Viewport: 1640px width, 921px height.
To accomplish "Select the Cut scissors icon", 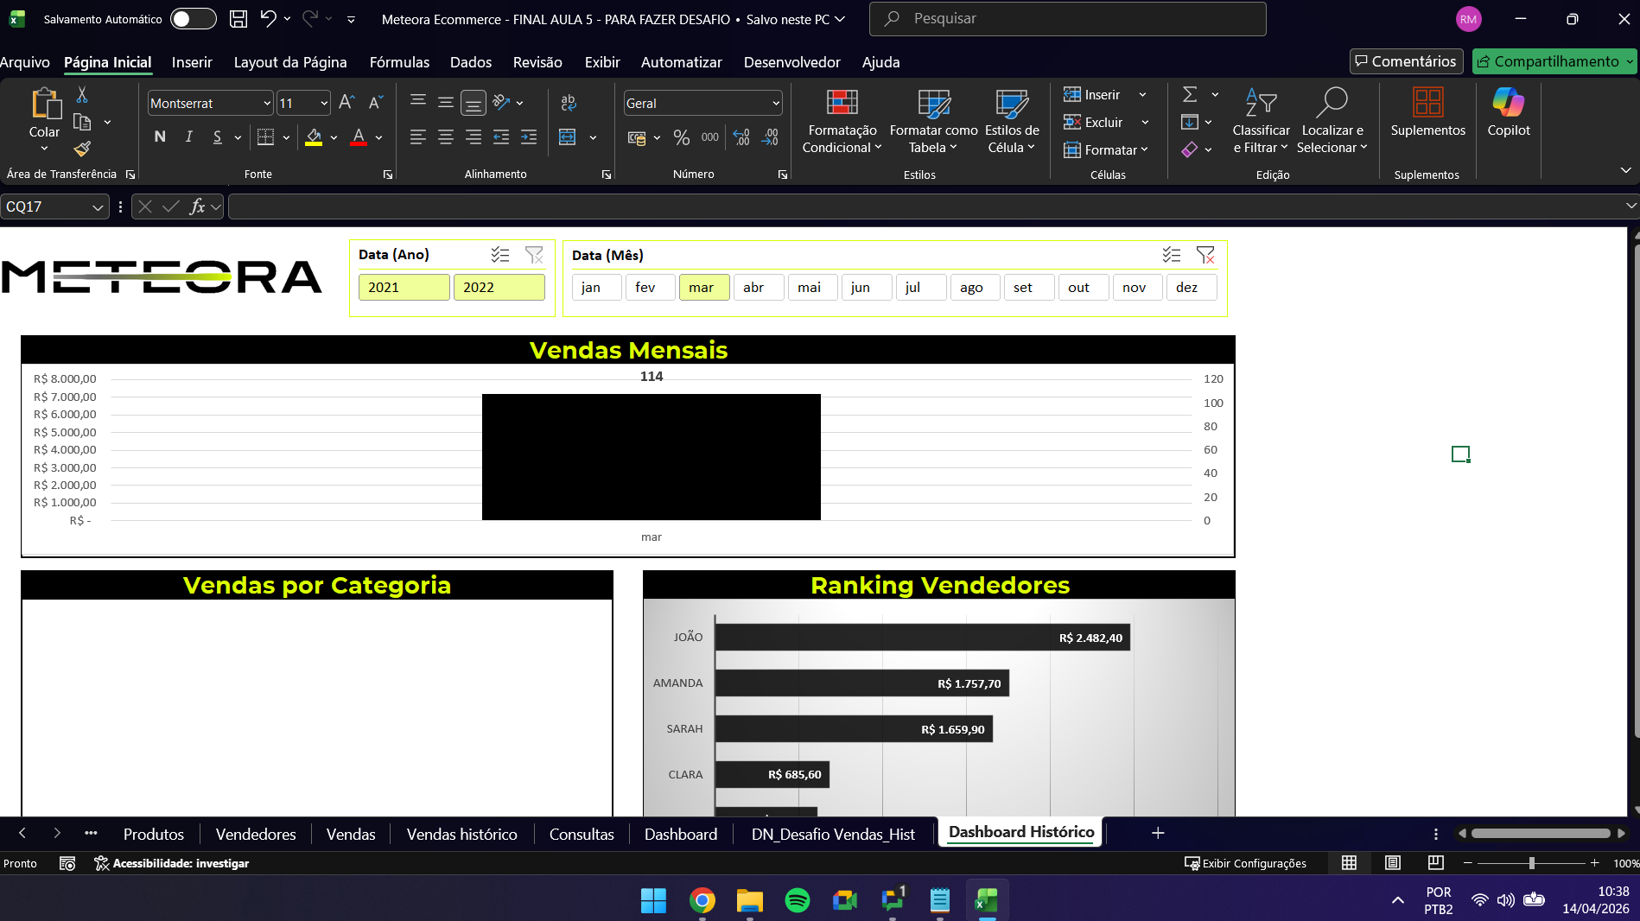I will 82,95.
